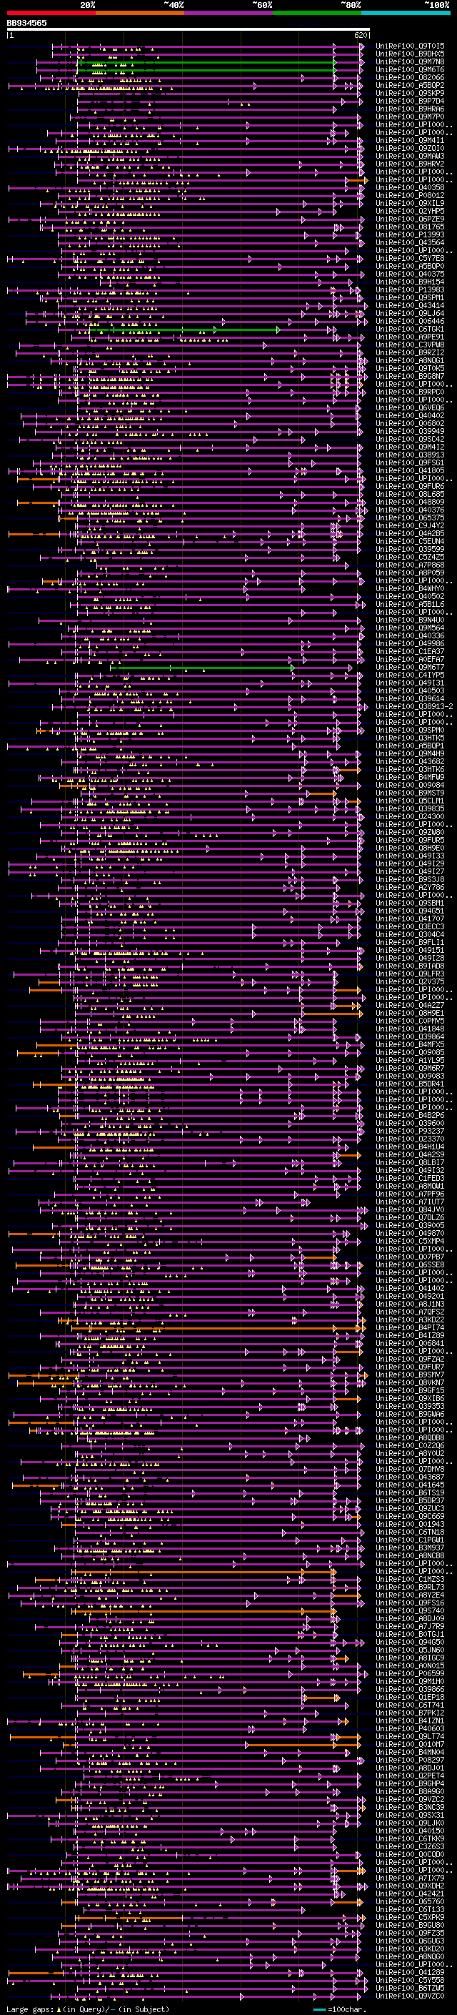Select hit UniRef100_O82066
This screenshot has height=2015, width=457.
pyautogui.click(x=410, y=77)
